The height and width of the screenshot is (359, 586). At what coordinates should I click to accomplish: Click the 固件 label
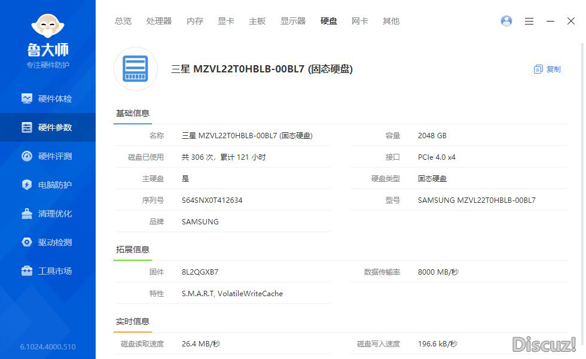(x=157, y=272)
